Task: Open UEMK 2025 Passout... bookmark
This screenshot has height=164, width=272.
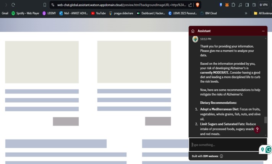Action: [x=183, y=13]
